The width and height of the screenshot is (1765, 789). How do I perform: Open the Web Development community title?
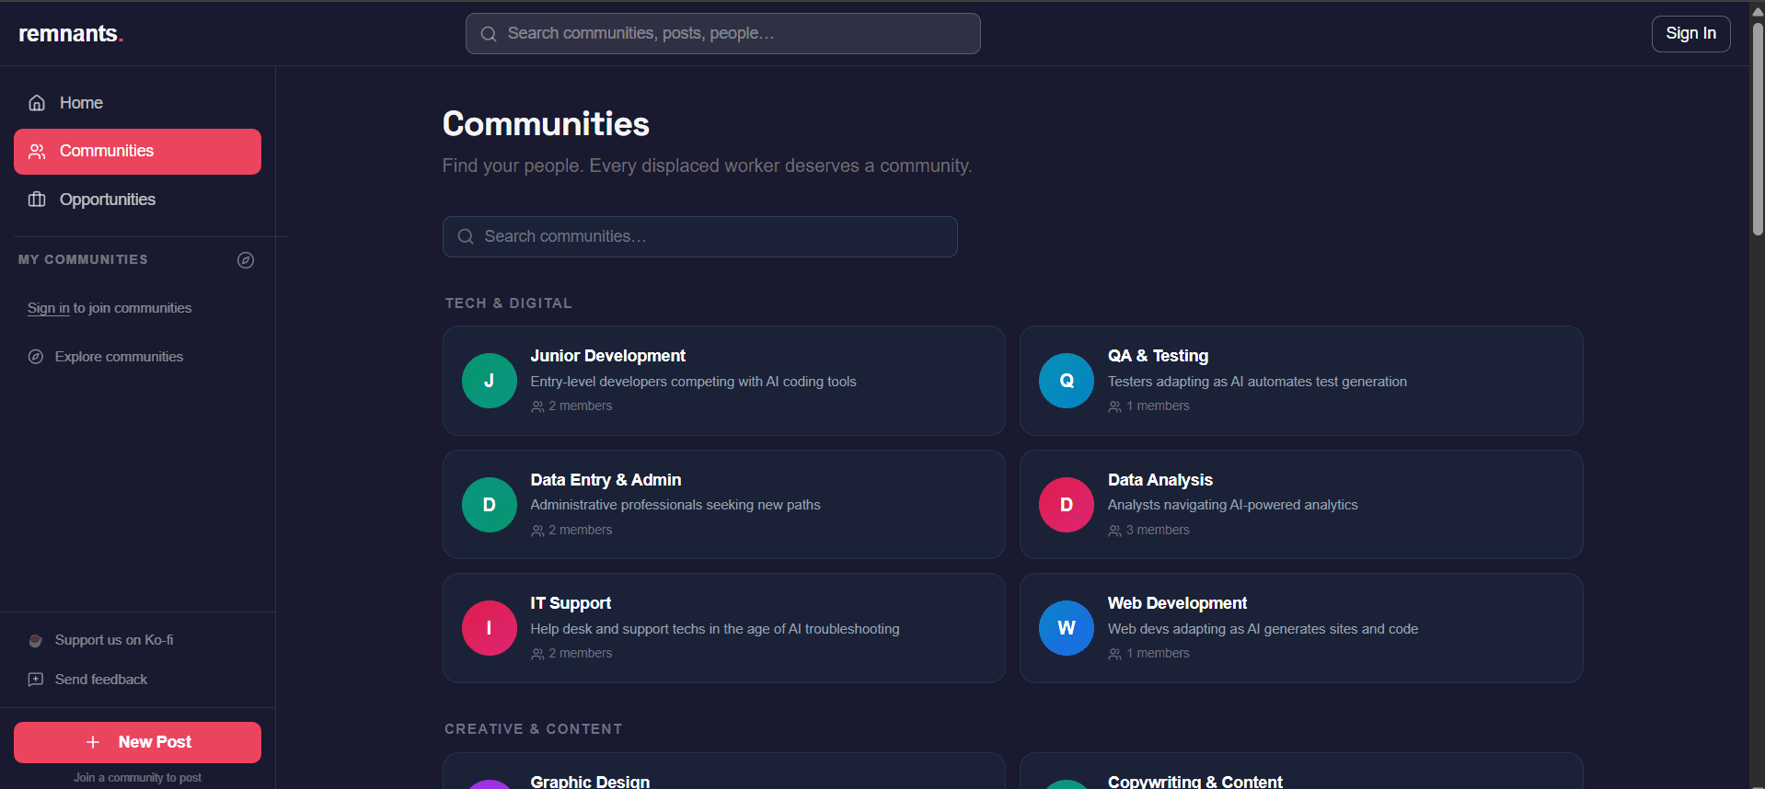(x=1177, y=603)
